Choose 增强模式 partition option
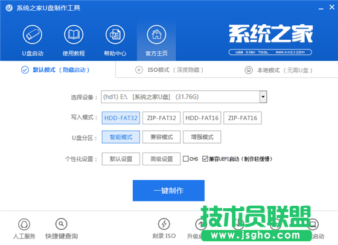 pyautogui.click(x=202, y=137)
